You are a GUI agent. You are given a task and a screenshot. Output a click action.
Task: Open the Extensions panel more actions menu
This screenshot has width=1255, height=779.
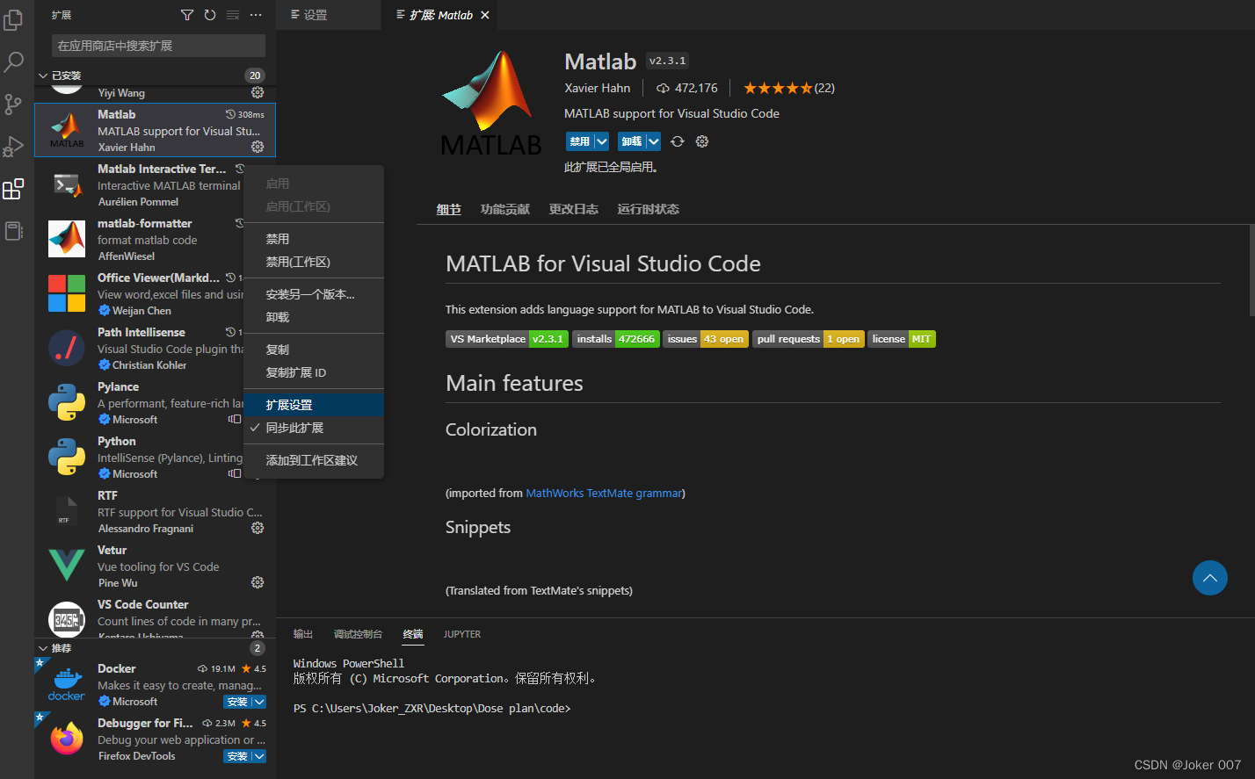click(255, 14)
